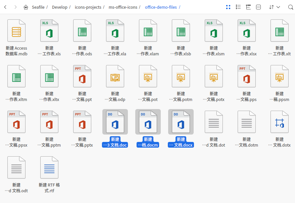The width and height of the screenshot is (295, 203).
Task: Select the .xltm template file icon
Action: point(16,76)
